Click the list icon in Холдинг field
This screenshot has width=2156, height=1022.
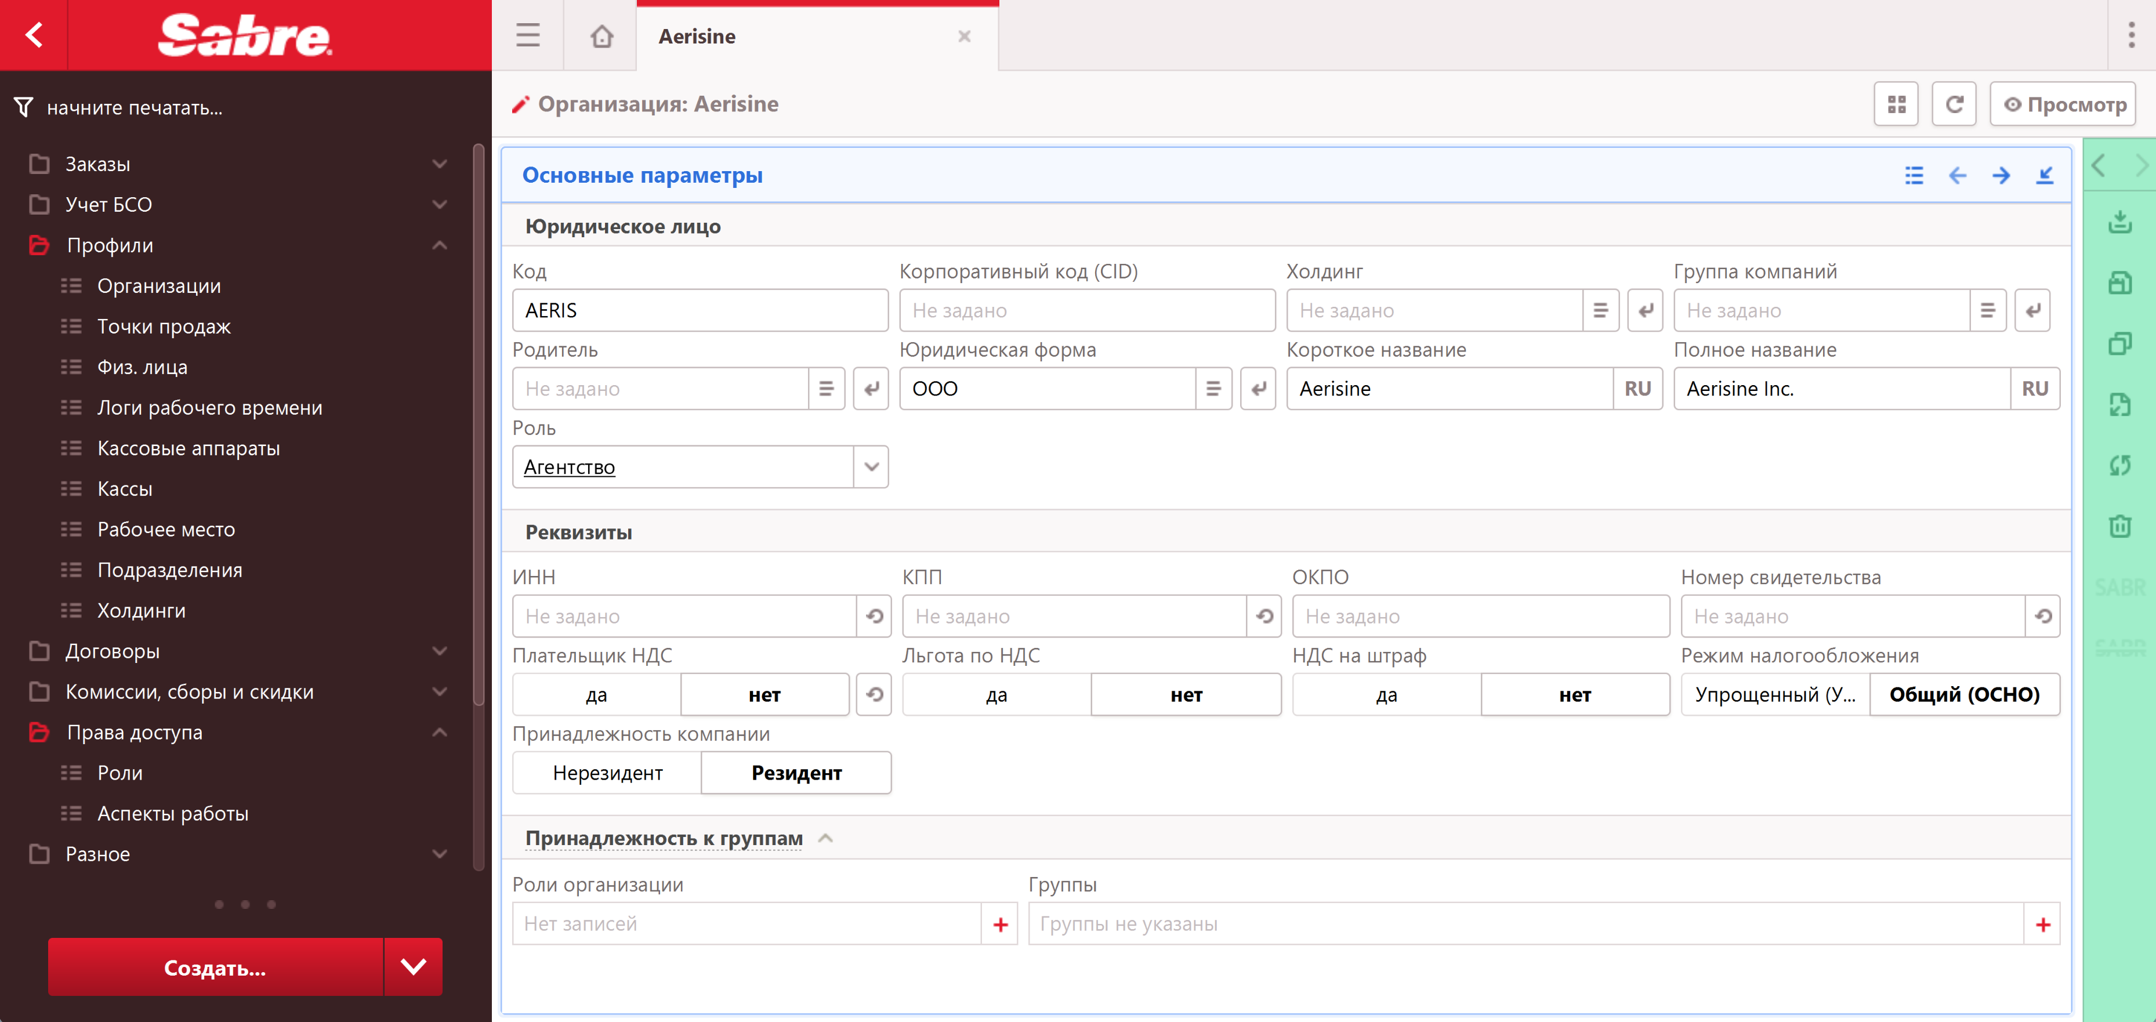pyautogui.click(x=1600, y=310)
